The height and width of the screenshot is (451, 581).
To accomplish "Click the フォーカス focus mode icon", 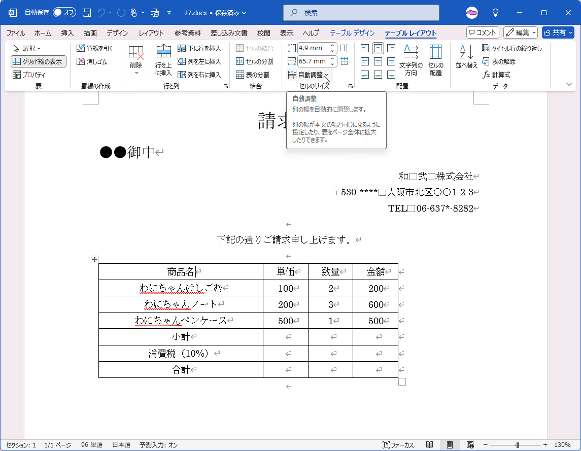I will [398, 445].
